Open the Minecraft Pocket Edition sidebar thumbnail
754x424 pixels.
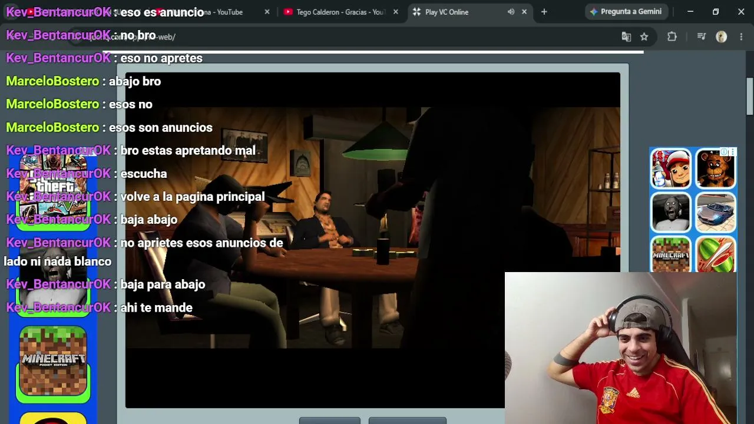[54, 364]
